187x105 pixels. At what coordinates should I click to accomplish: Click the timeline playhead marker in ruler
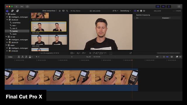pyautogui.click(x=132, y=60)
